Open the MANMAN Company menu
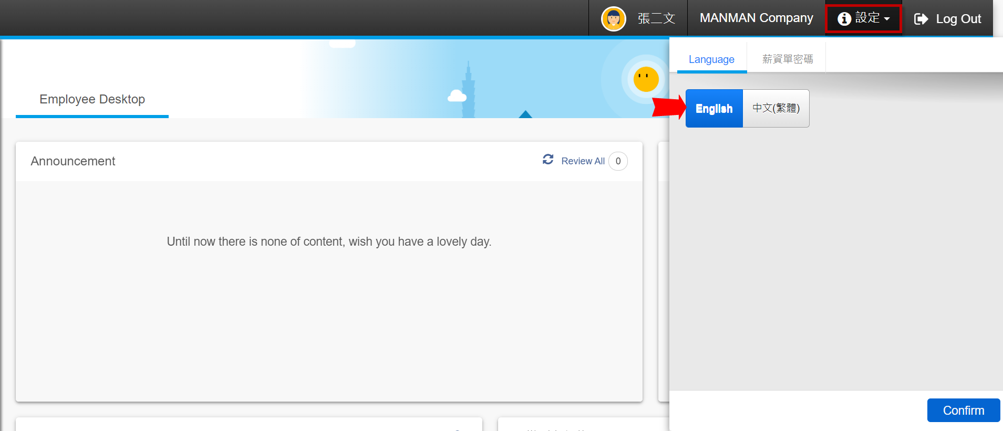 756,18
